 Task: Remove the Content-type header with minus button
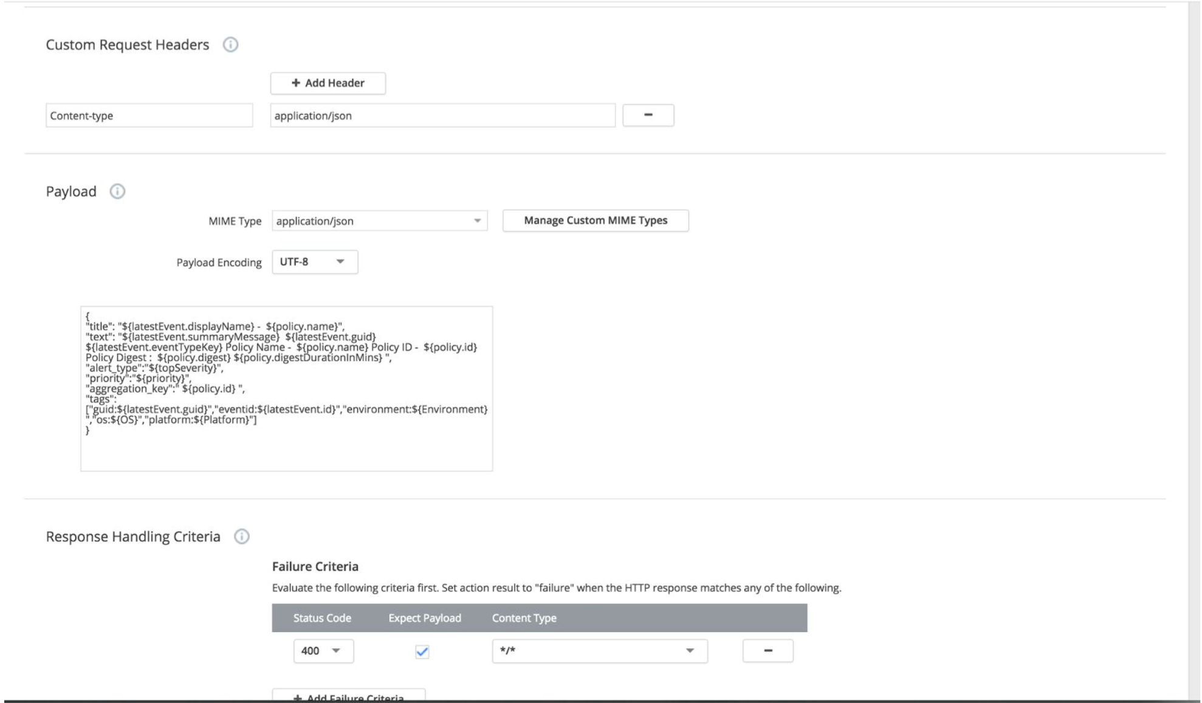(x=648, y=115)
